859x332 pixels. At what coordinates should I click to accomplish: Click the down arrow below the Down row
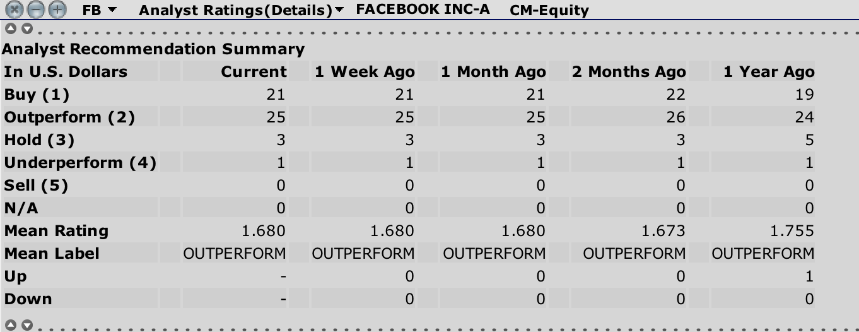[26, 325]
